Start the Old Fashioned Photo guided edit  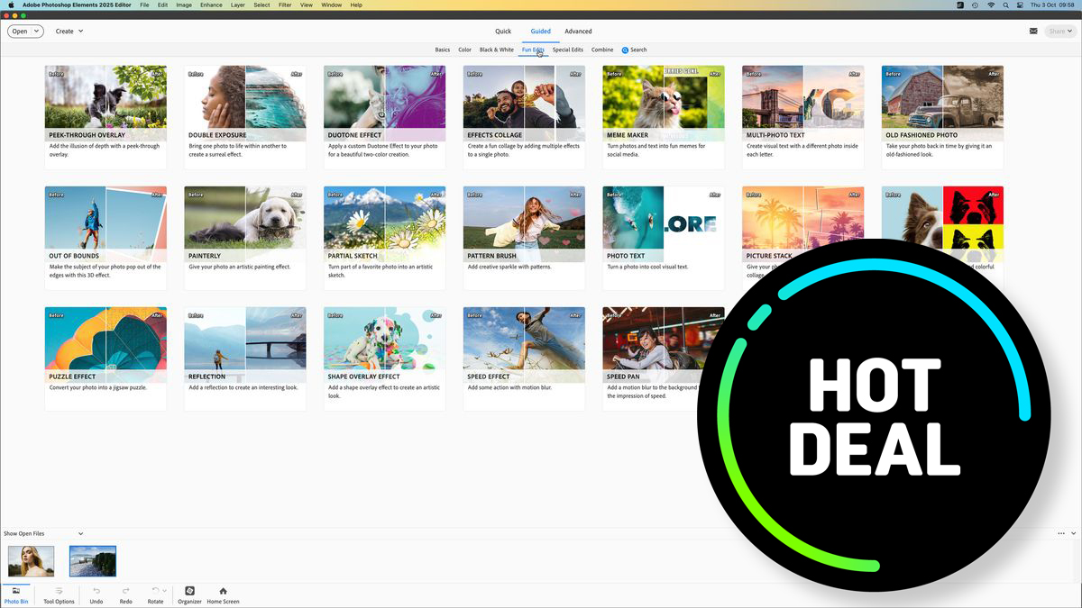[942, 117]
